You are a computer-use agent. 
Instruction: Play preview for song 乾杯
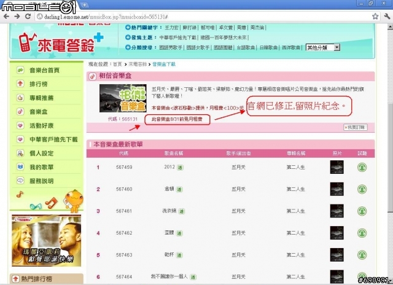tap(362, 255)
